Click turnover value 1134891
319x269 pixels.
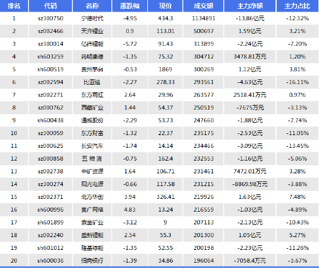click(x=204, y=19)
